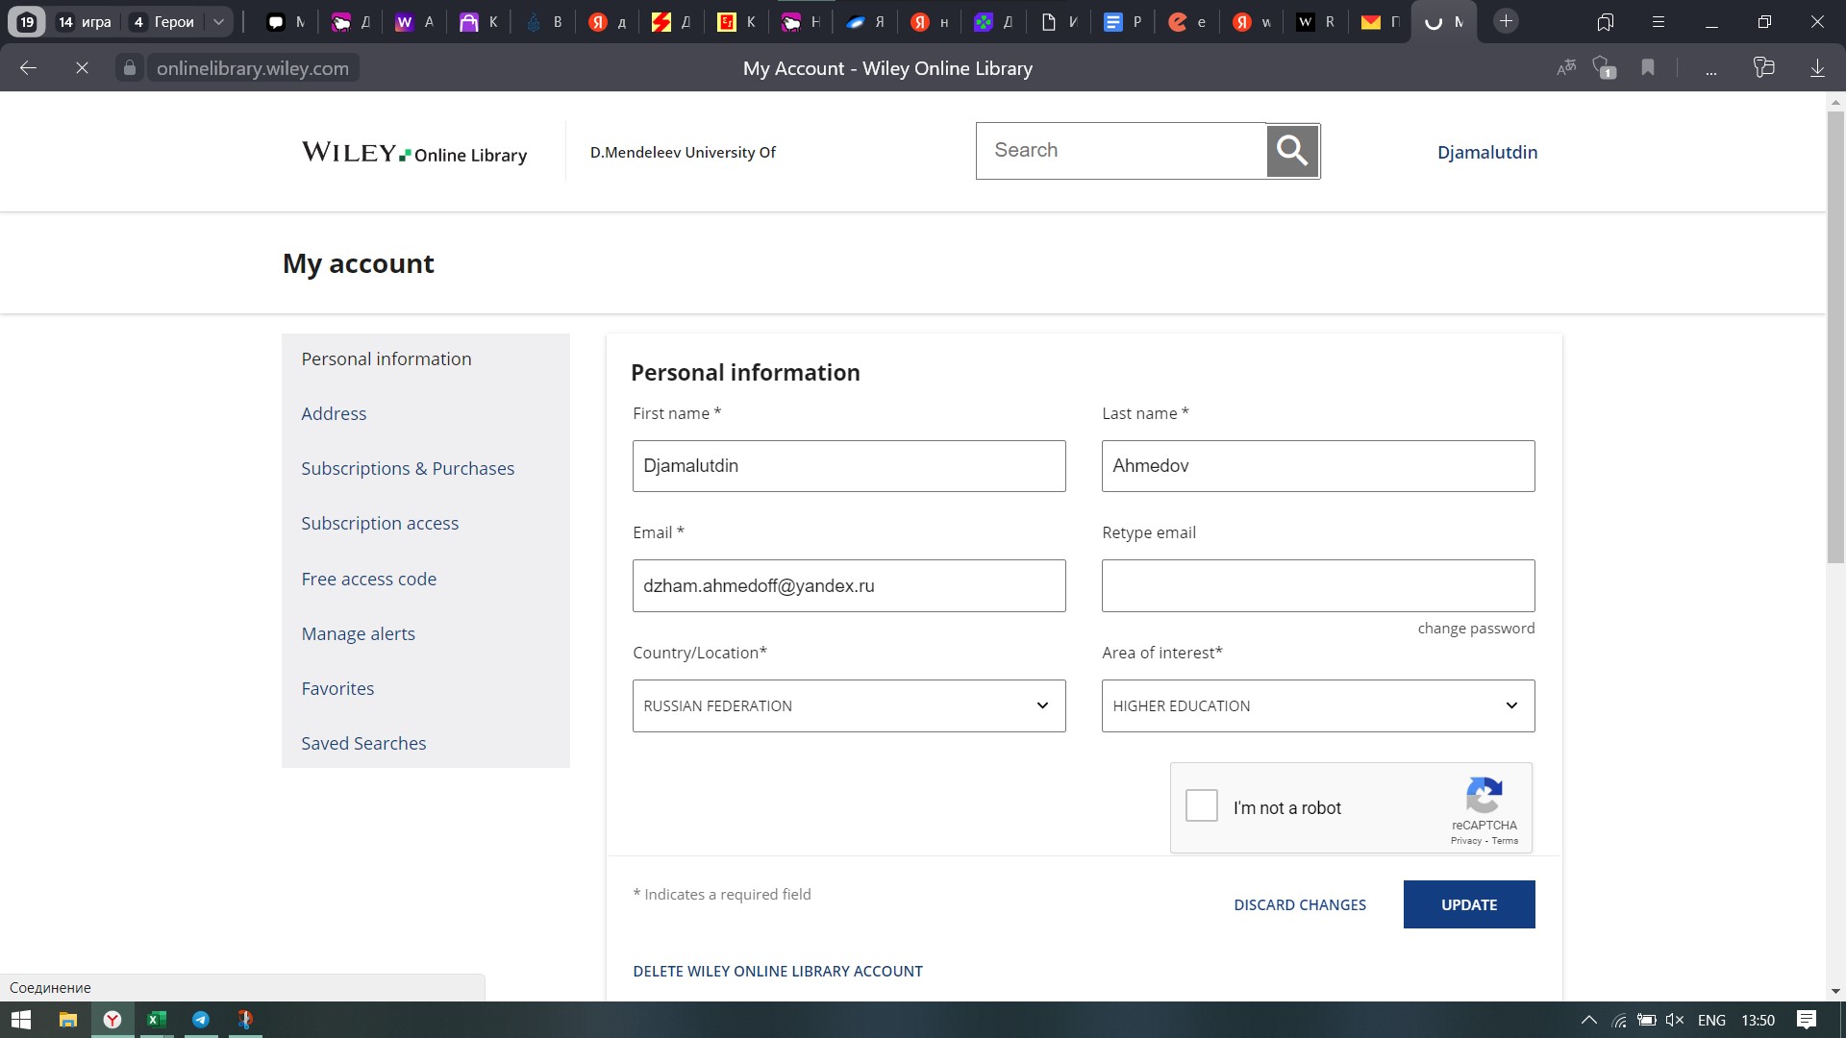Click the UPDATE button
The width and height of the screenshot is (1846, 1038).
(1469, 904)
